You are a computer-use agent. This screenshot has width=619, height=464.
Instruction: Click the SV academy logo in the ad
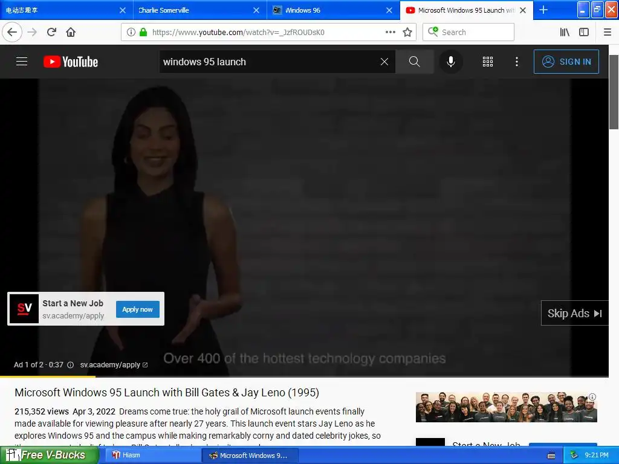coord(24,309)
